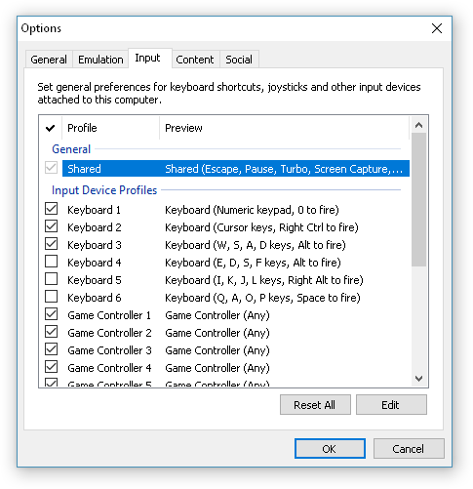Click the Edit button
Viewport: 473px width, 489px height.
pos(391,405)
